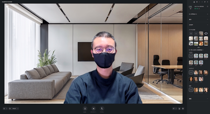Select the blur virtual background option
Screen dimensions: 210x114
pyautogui.click(x=201, y=33)
